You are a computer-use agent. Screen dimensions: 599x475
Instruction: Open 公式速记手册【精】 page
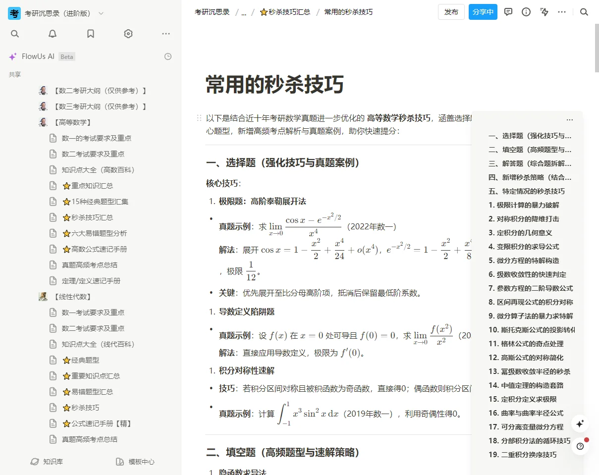point(97,423)
